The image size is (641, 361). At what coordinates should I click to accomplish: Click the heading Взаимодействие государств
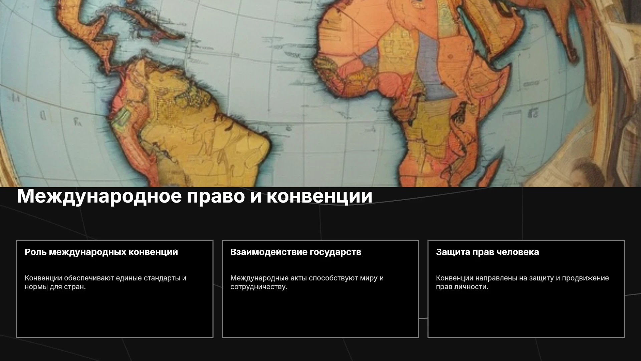296,252
